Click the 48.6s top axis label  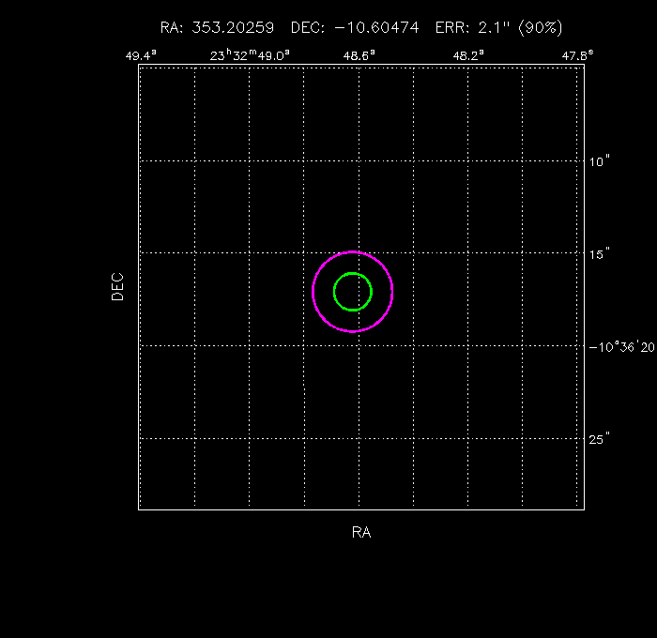pyautogui.click(x=359, y=55)
